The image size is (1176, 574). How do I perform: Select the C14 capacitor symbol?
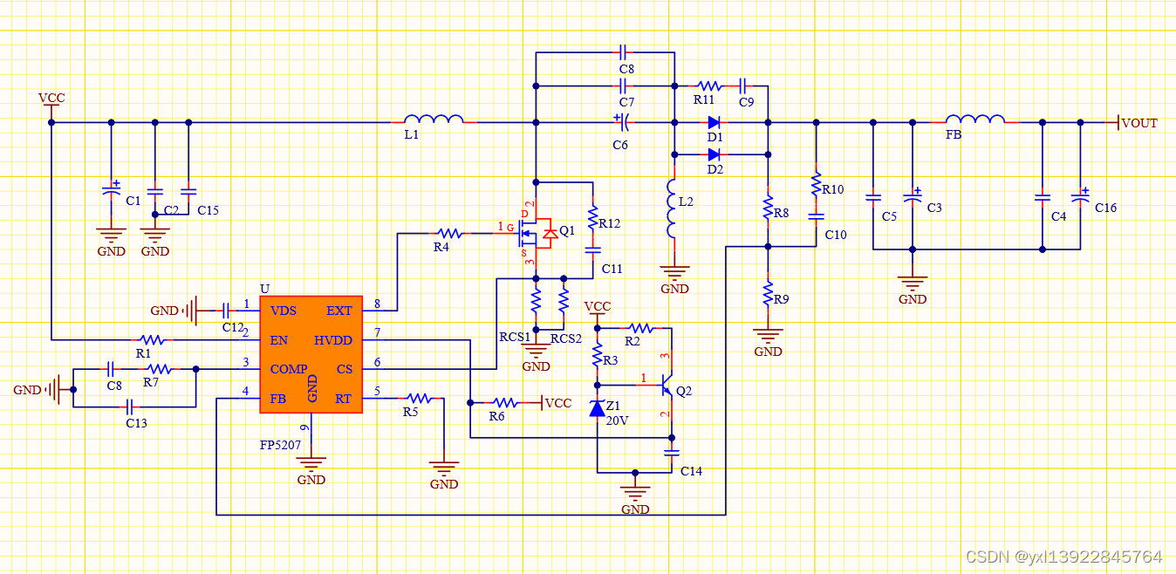[x=671, y=453]
